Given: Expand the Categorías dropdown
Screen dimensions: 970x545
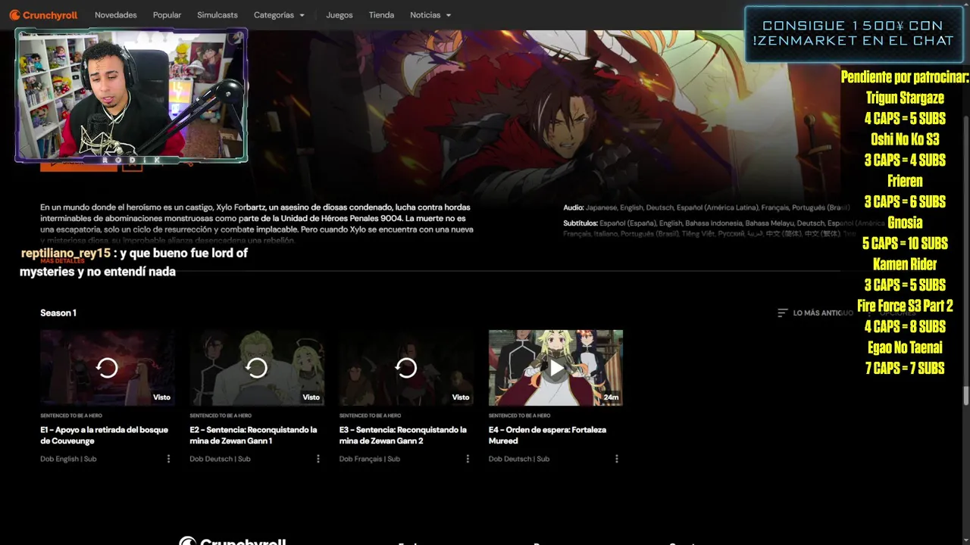Looking at the screenshot, I should click(x=279, y=15).
